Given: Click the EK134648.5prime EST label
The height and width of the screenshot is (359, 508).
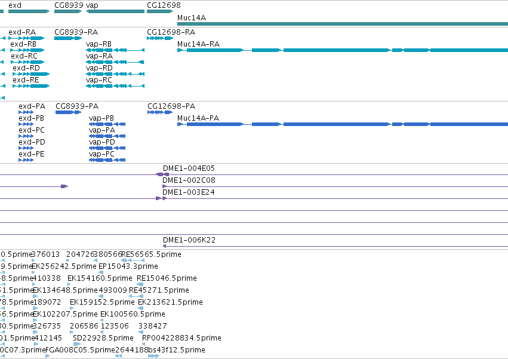Looking at the screenshot, I should 65,290.
